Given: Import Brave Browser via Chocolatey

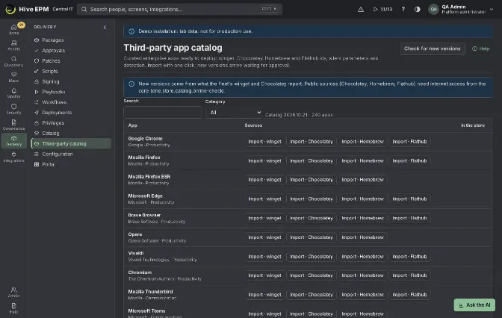Looking at the screenshot, I should [x=312, y=218].
